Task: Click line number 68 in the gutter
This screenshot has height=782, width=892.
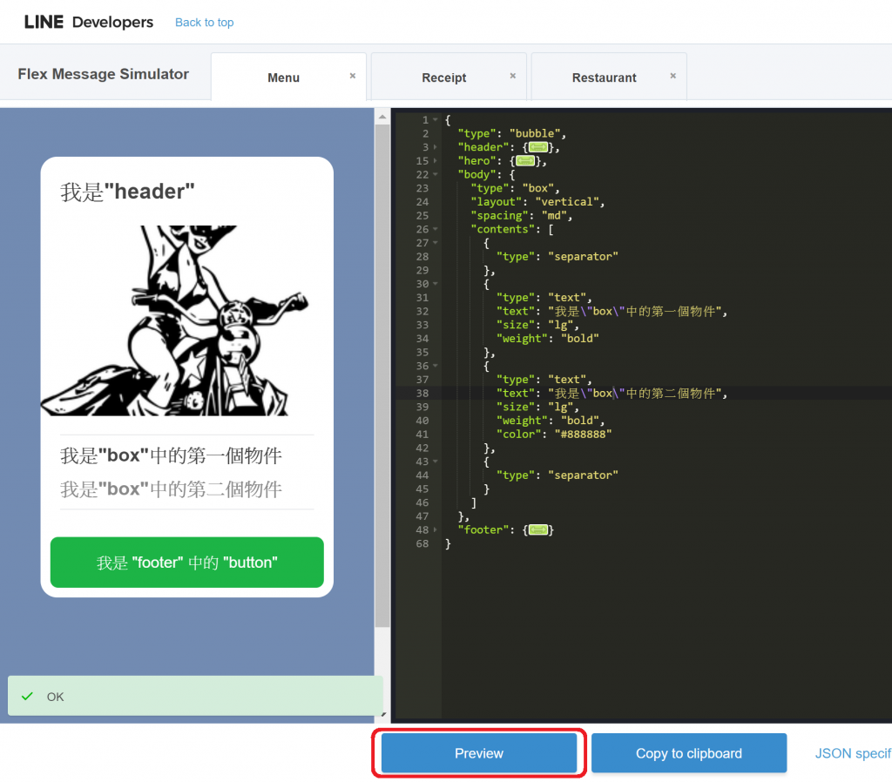Action: click(x=422, y=543)
